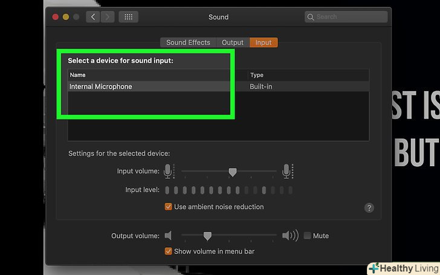Disable Use ambient noise reduction checkbox
This screenshot has width=440, height=275.
click(x=169, y=207)
